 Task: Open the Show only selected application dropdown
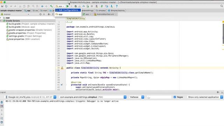pos(205,97)
